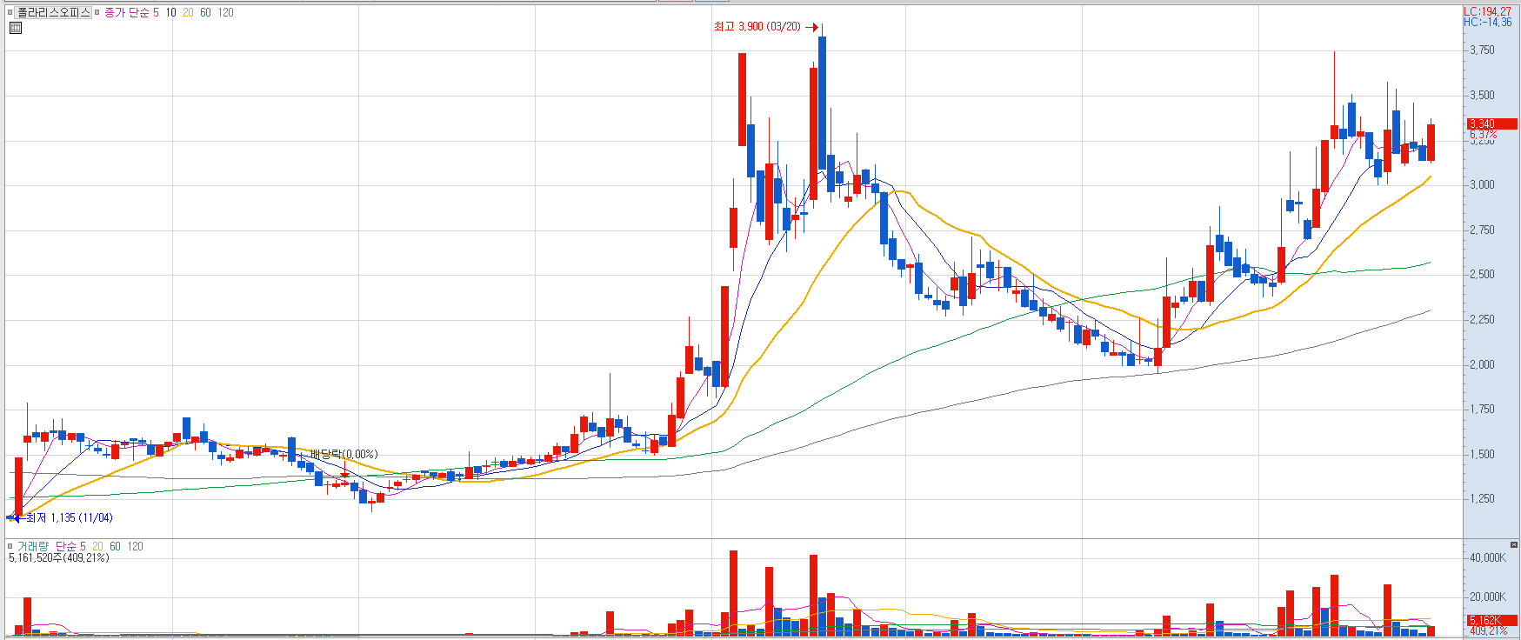Viewport: 1521px width, 640px height.
Task: Select the volume 120-day average label
Action: [x=135, y=546]
